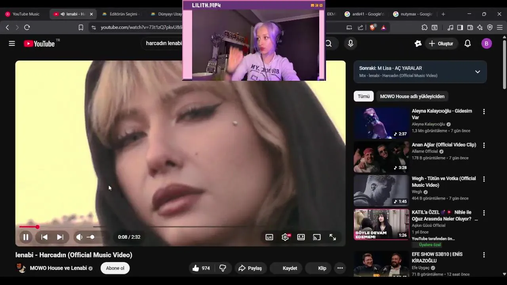Open the Wegh - Tütün ve Votka title
Viewport: 507px width, 285px height.
pyautogui.click(x=444, y=182)
